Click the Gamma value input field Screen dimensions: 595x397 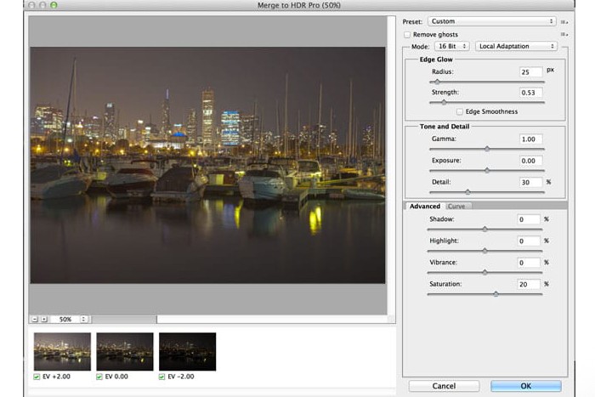[530, 139]
